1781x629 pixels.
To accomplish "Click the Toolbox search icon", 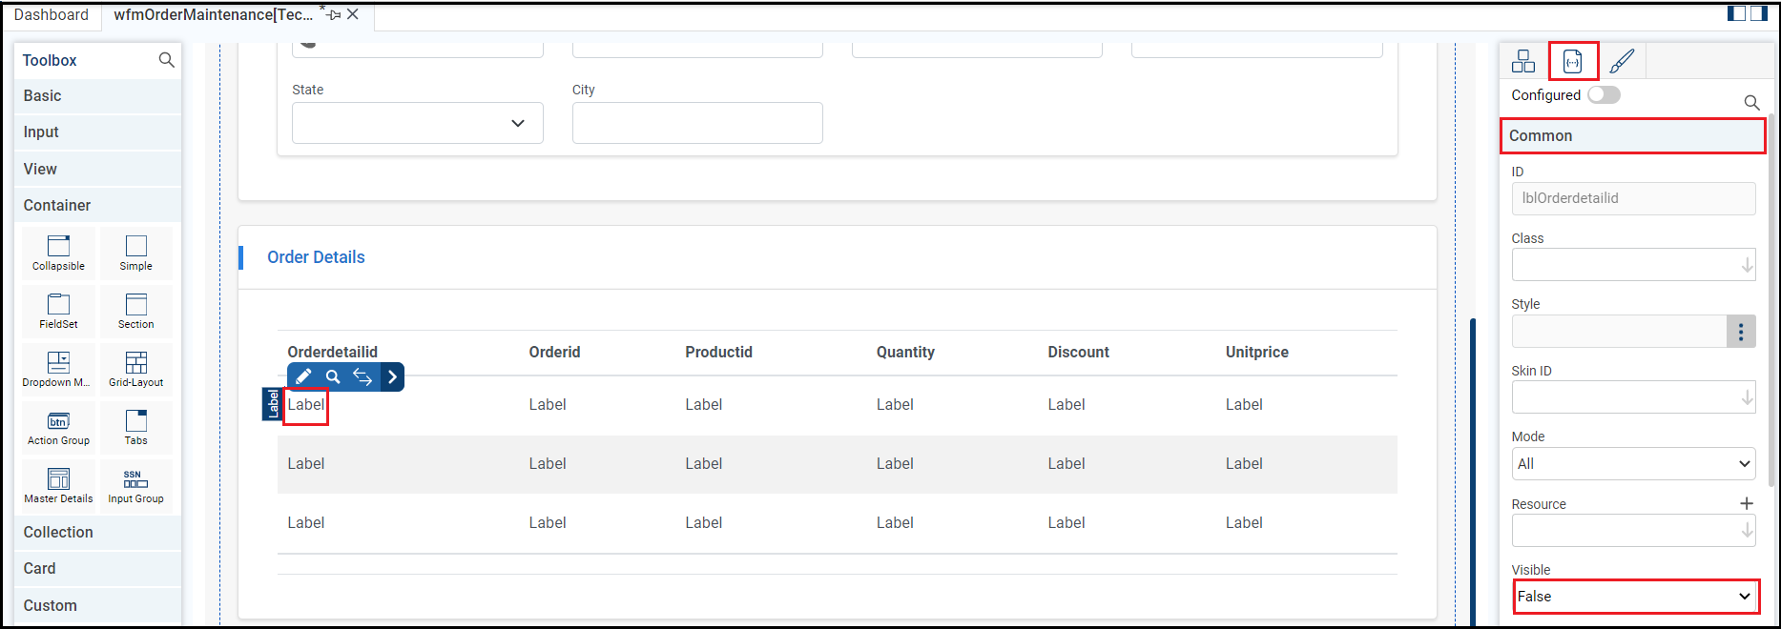I will point(166,60).
